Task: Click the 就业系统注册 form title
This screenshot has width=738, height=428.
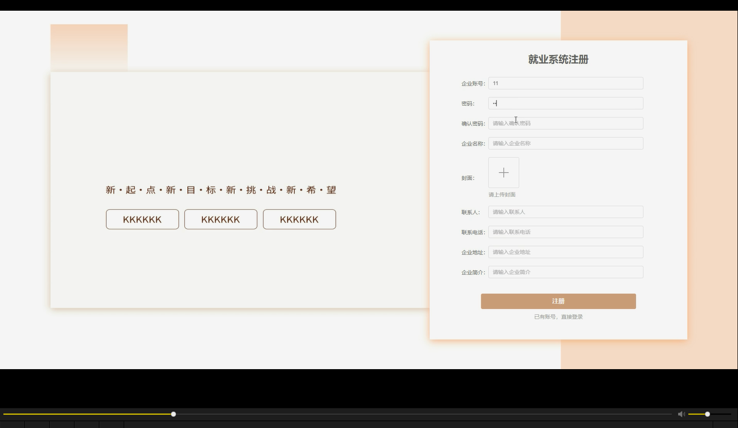Action: point(558,59)
